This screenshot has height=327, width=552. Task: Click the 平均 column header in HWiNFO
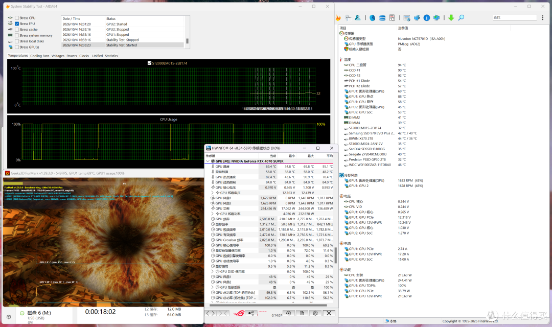[324, 156]
